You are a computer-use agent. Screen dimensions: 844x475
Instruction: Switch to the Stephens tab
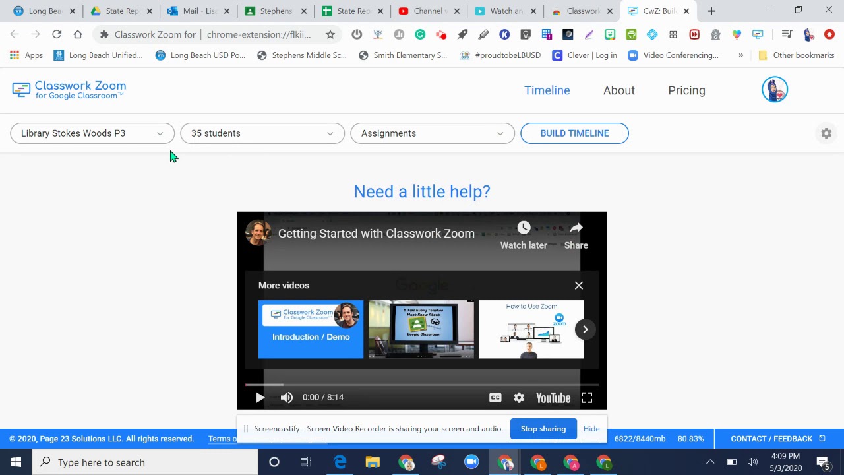click(x=275, y=11)
